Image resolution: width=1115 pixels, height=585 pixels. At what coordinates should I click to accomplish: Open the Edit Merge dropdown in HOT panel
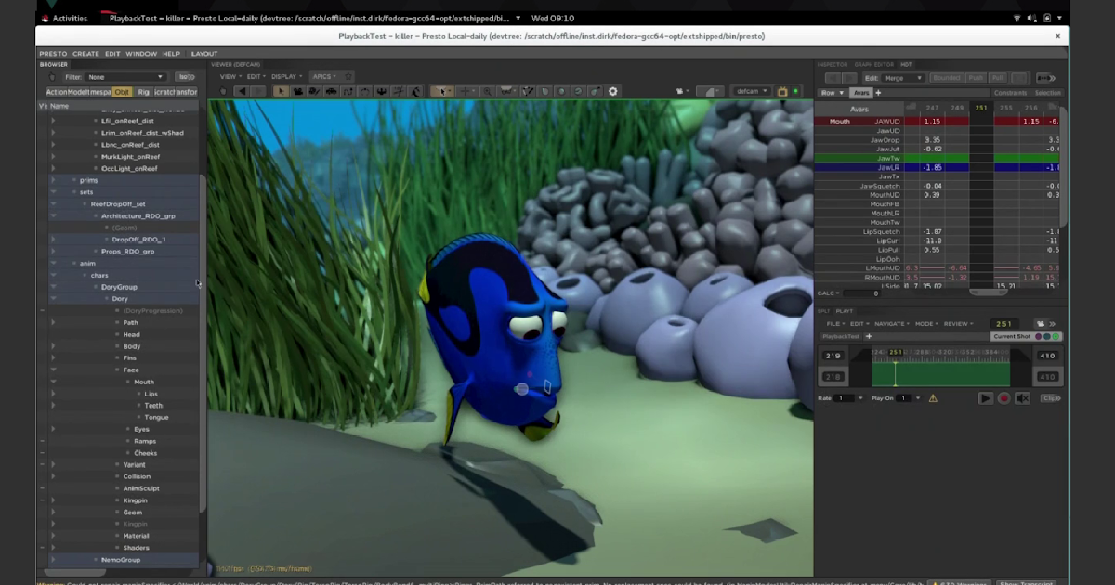[902, 79]
